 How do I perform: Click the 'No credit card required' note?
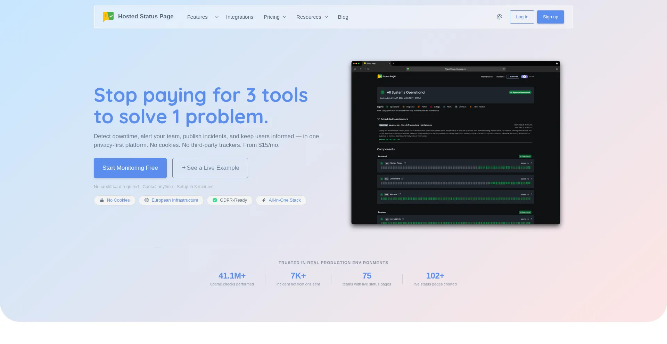click(x=154, y=187)
